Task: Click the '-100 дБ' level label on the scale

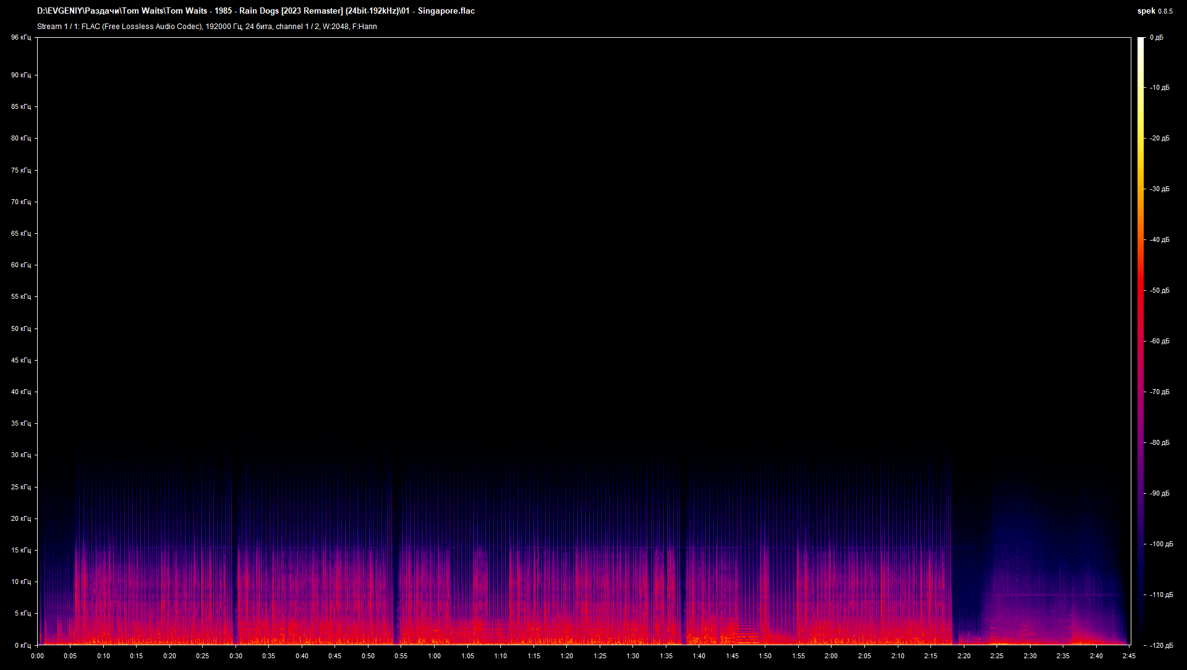Action: (1162, 544)
